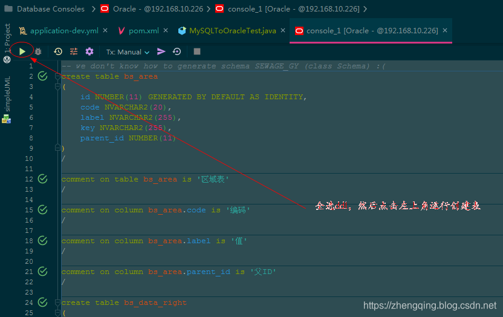Image resolution: width=503 pixels, height=317 pixels.
Task: Open the Tx: Manual transaction dropdown
Action: [128, 52]
